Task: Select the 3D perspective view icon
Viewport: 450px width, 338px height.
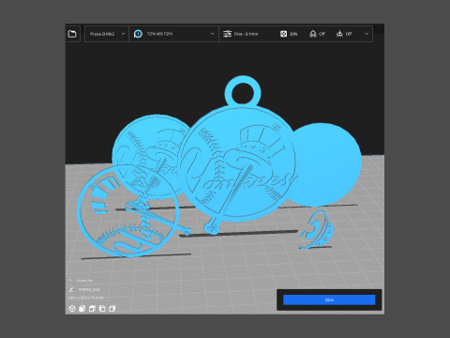Action: point(72,309)
